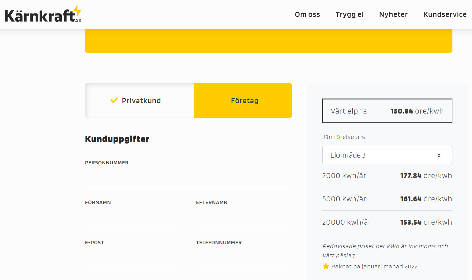This screenshot has height=280, width=472.
Task: Click the lightning bolt icon in logo
Action: coord(77,10)
